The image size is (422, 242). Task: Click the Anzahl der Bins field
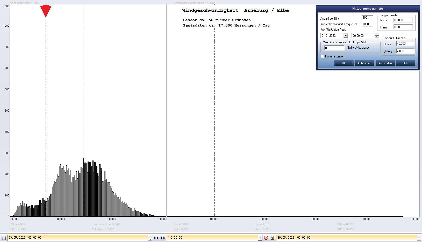click(367, 18)
